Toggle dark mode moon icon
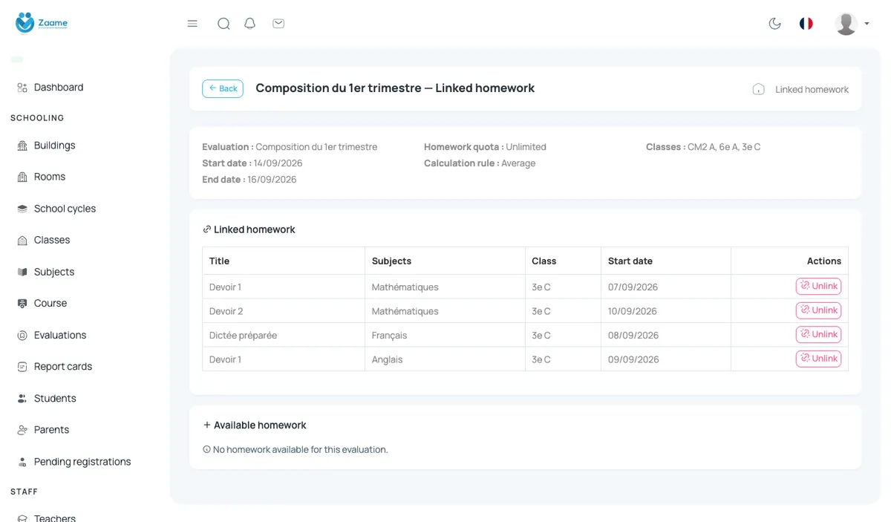Image resolution: width=891 pixels, height=522 pixels. [774, 24]
